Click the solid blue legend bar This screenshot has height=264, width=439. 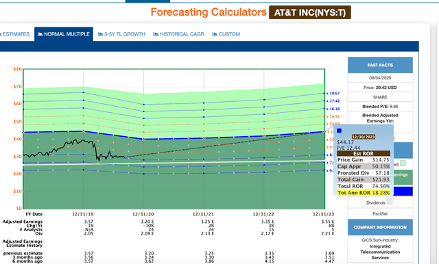coord(403,192)
